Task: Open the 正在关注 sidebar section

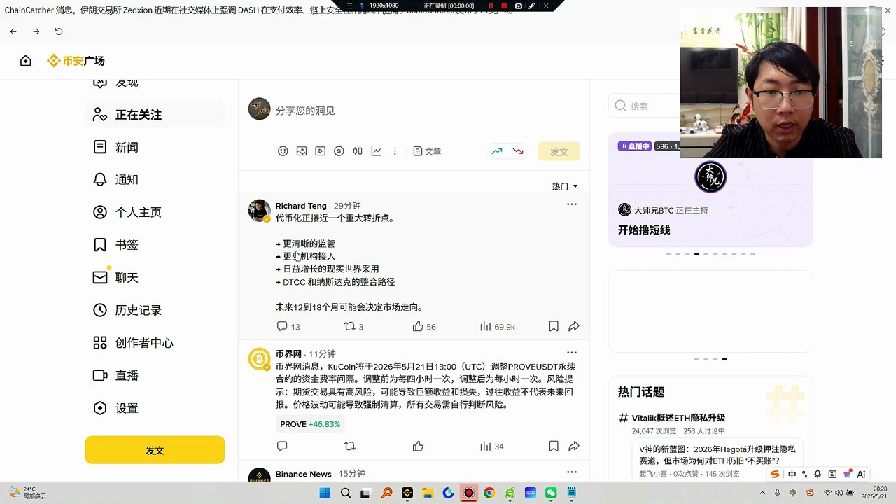Action: 155,115
